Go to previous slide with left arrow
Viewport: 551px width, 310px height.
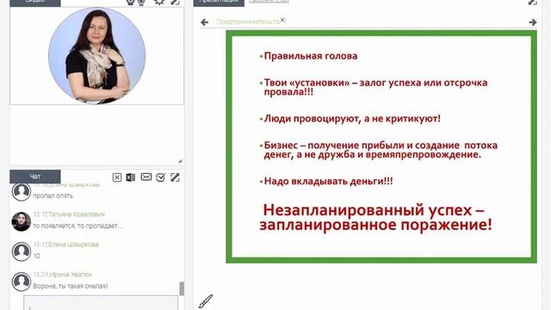coord(205,22)
